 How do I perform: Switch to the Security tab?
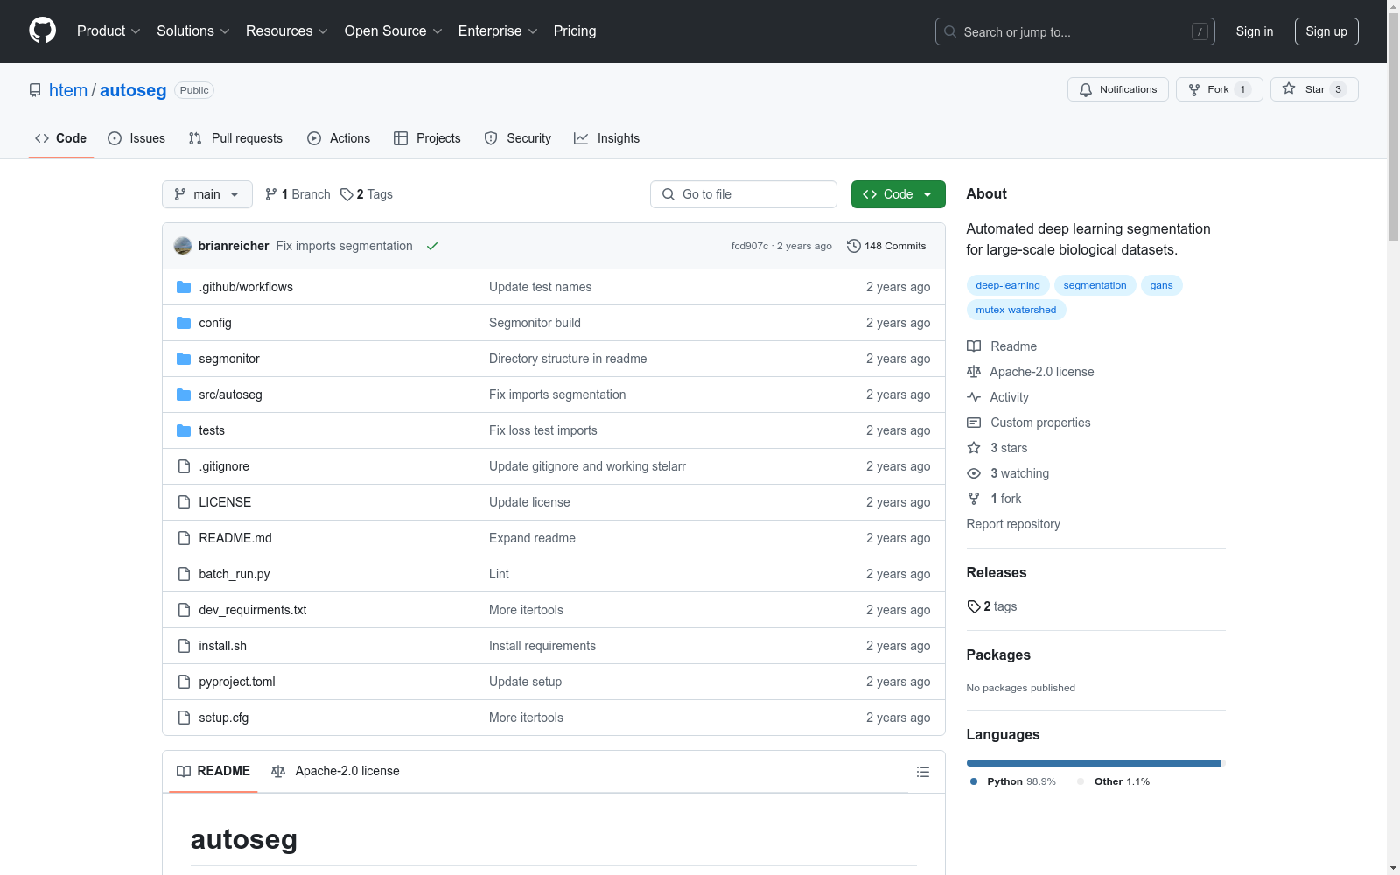[x=518, y=138]
